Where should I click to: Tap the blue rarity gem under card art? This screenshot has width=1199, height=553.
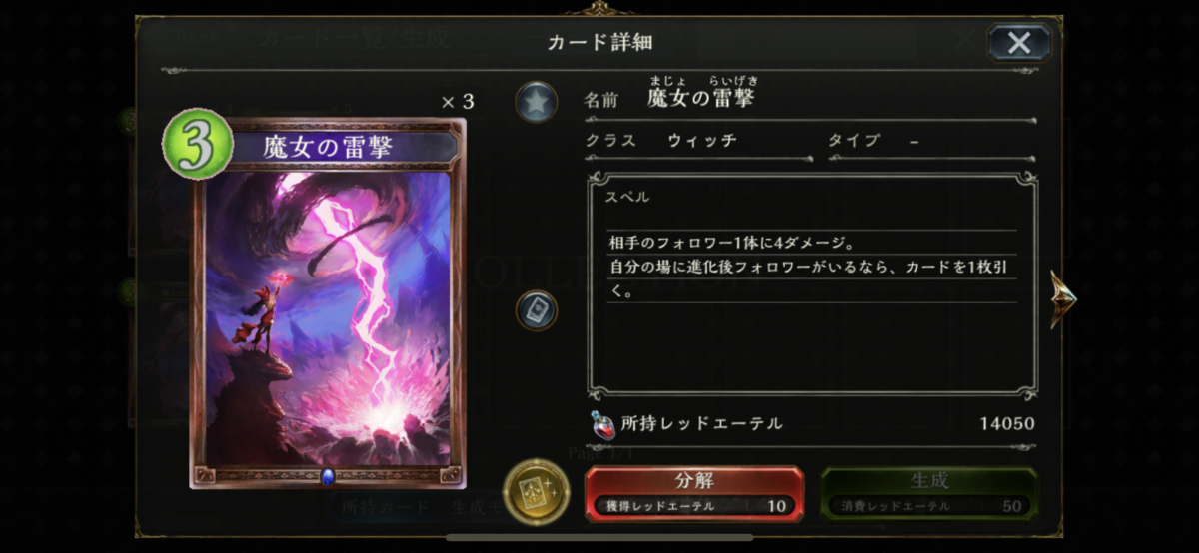[x=327, y=475]
